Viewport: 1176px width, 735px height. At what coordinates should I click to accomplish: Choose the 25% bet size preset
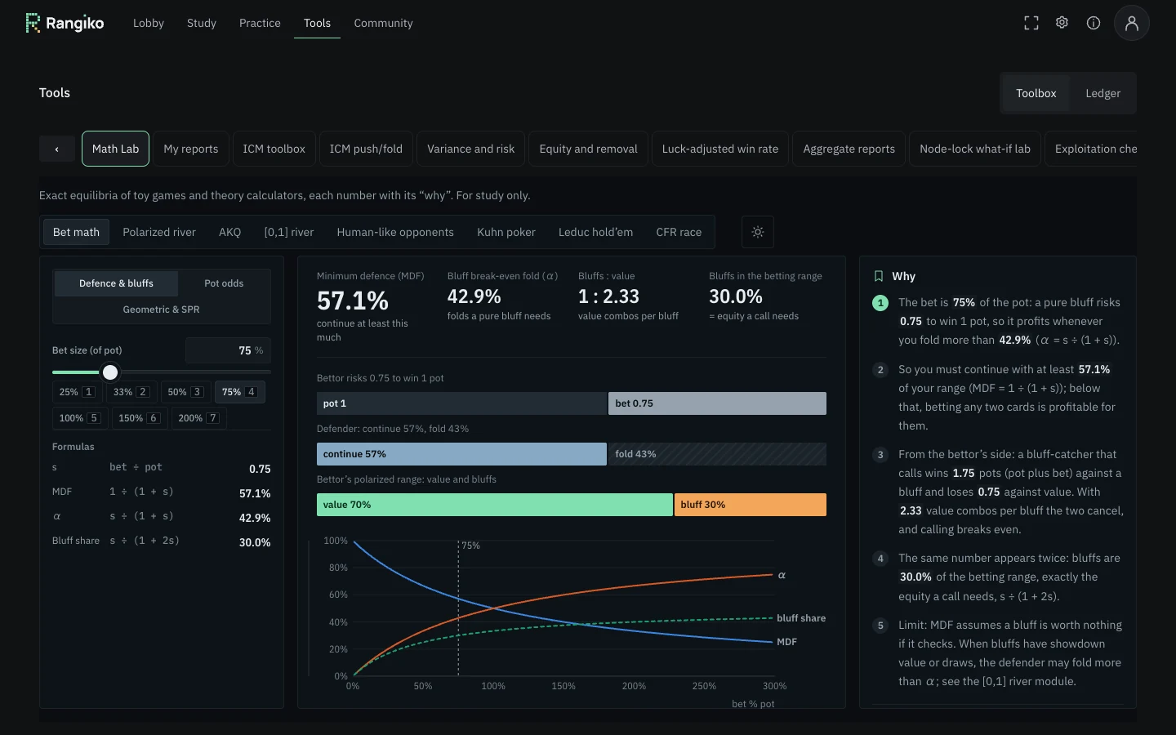77,392
